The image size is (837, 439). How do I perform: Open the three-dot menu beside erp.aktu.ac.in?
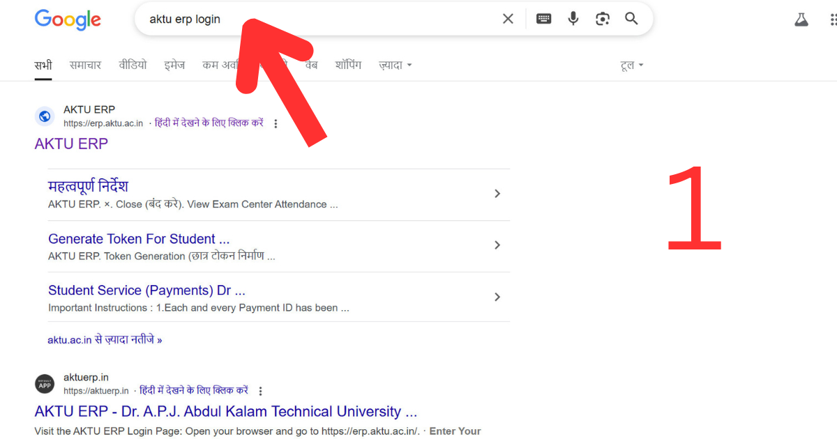pyautogui.click(x=276, y=123)
